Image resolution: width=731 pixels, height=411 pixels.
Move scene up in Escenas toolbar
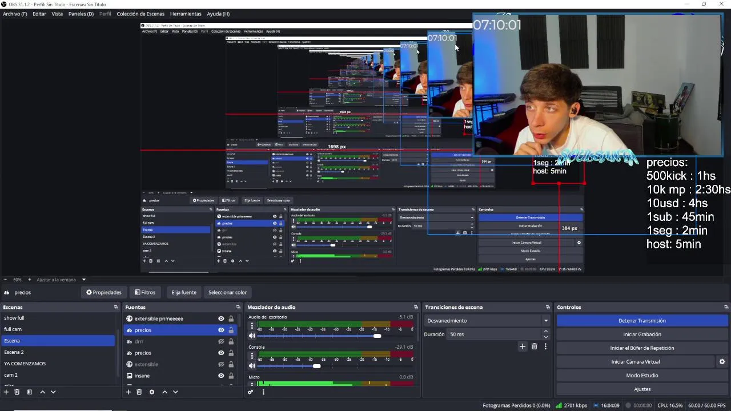point(42,392)
